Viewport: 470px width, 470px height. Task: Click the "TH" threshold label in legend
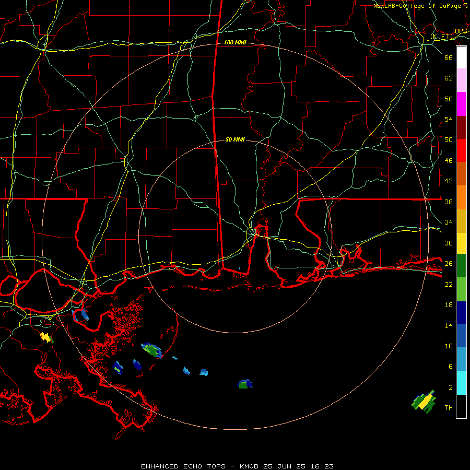449,408
